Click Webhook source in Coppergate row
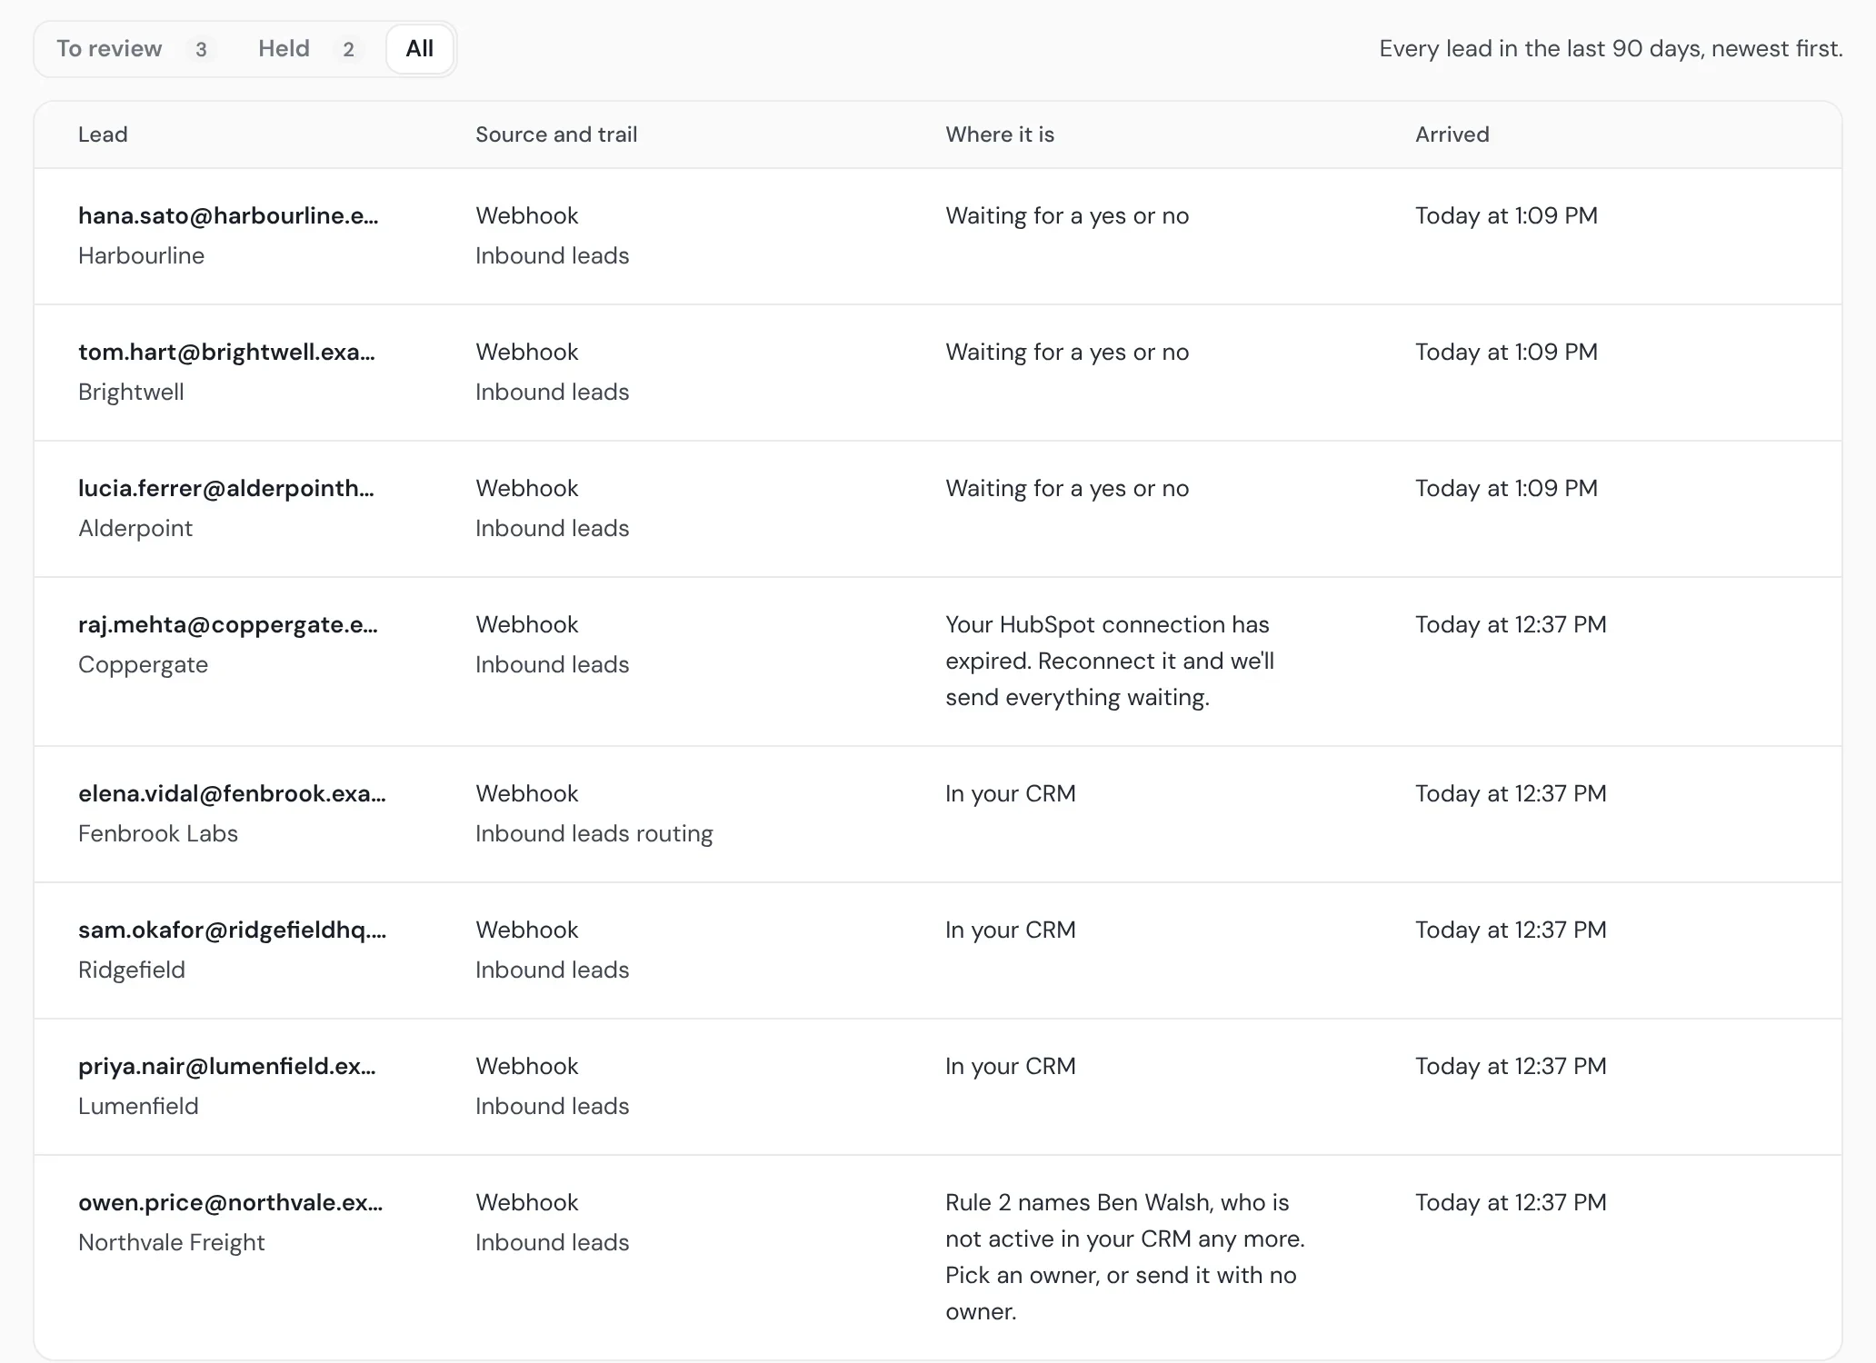The image size is (1876, 1363). (x=527, y=624)
